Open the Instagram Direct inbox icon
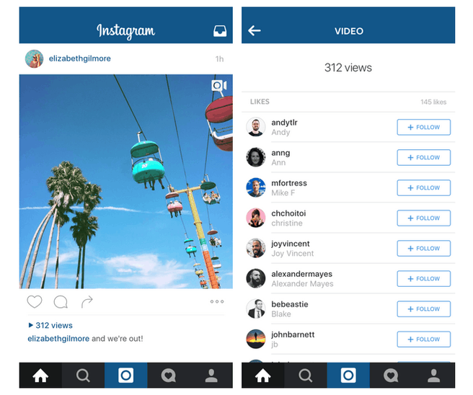The image size is (473, 395). [x=220, y=31]
